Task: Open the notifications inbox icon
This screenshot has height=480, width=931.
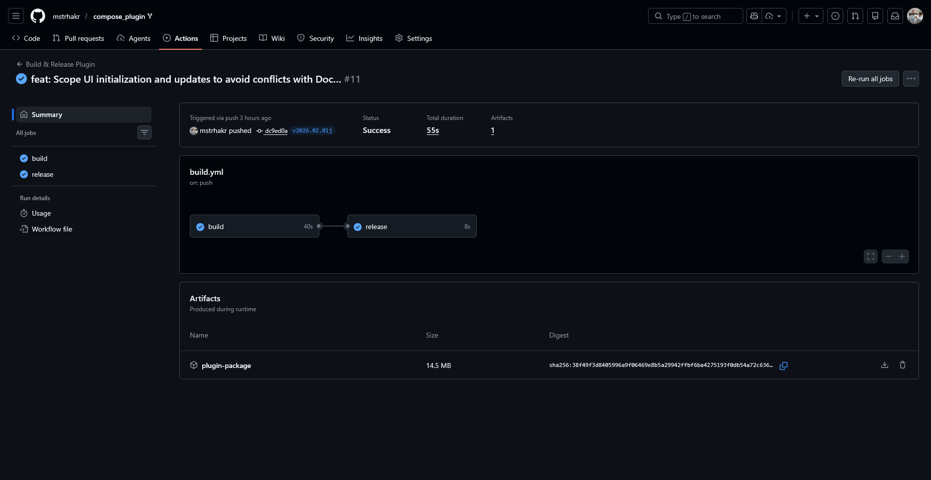Action: tap(895, 16)
